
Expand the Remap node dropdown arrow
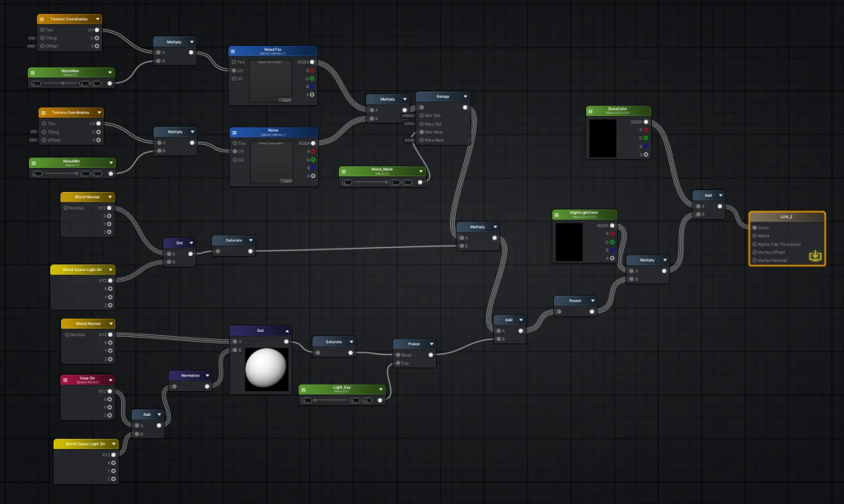pyautogui.click(x=466, y=96)
